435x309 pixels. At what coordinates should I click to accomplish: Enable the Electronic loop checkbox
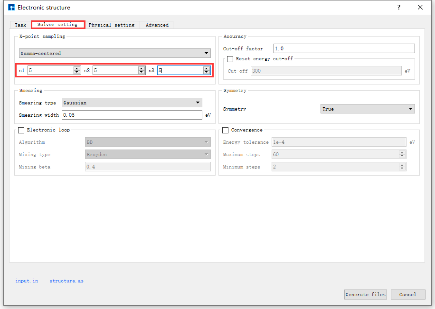pyautogui.click(x=21, y=130)
